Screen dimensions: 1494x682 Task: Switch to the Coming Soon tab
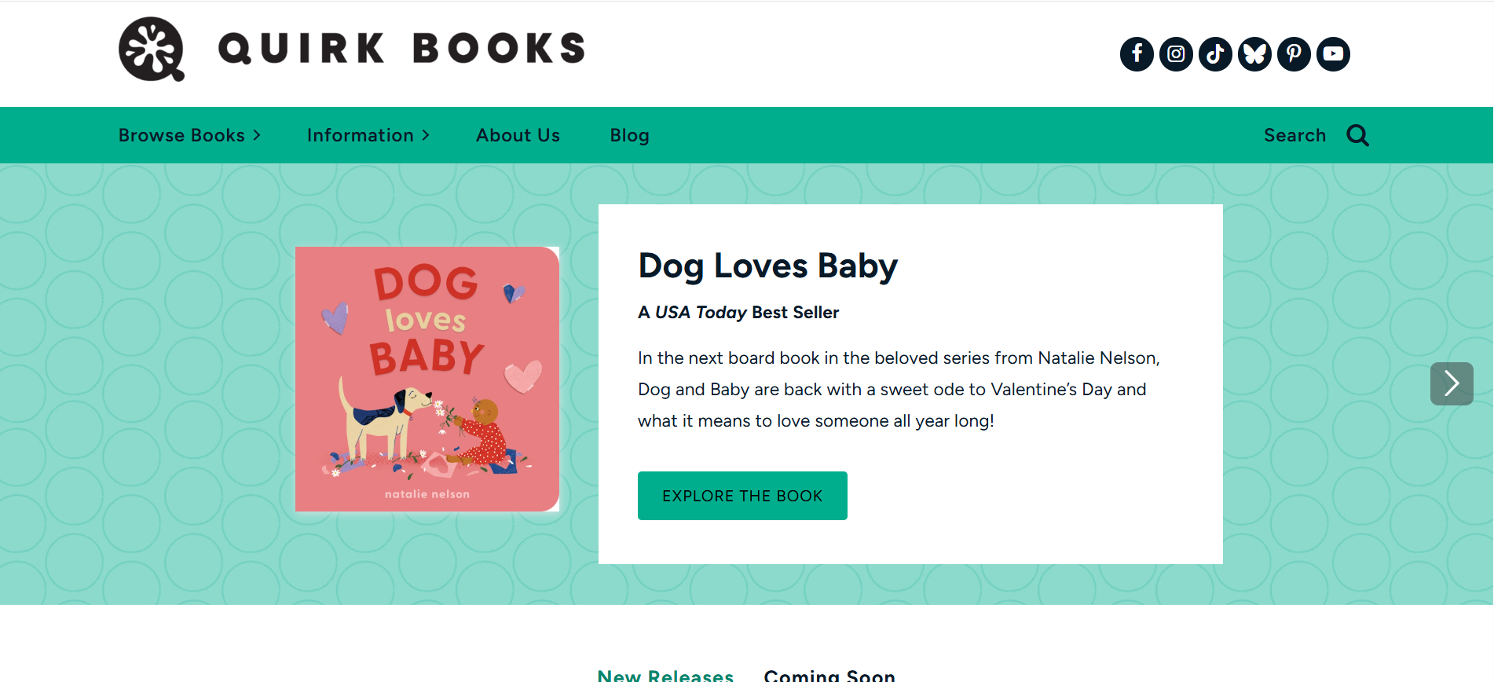829,675
